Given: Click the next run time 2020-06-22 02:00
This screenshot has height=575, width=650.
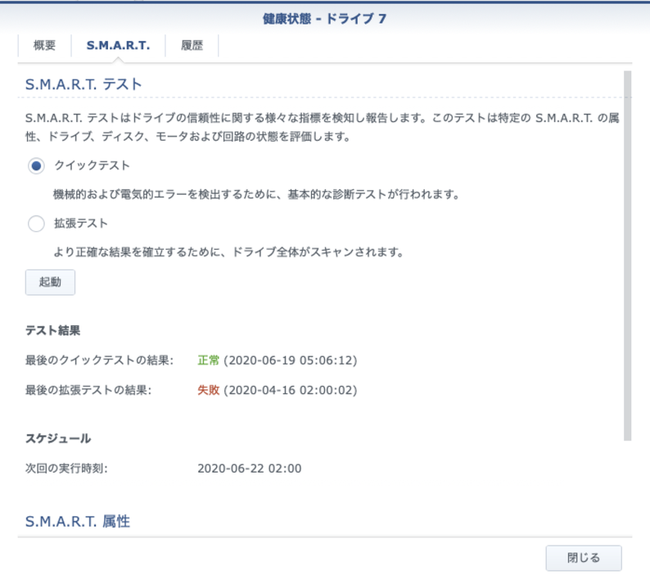Looking at the screenshot, I should 250,469.
